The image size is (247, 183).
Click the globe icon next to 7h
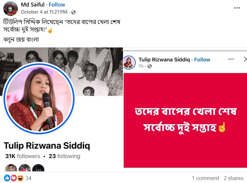coord(150,66)
